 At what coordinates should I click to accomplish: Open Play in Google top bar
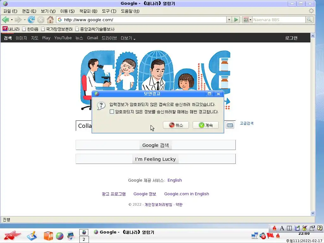coord(46,38)
